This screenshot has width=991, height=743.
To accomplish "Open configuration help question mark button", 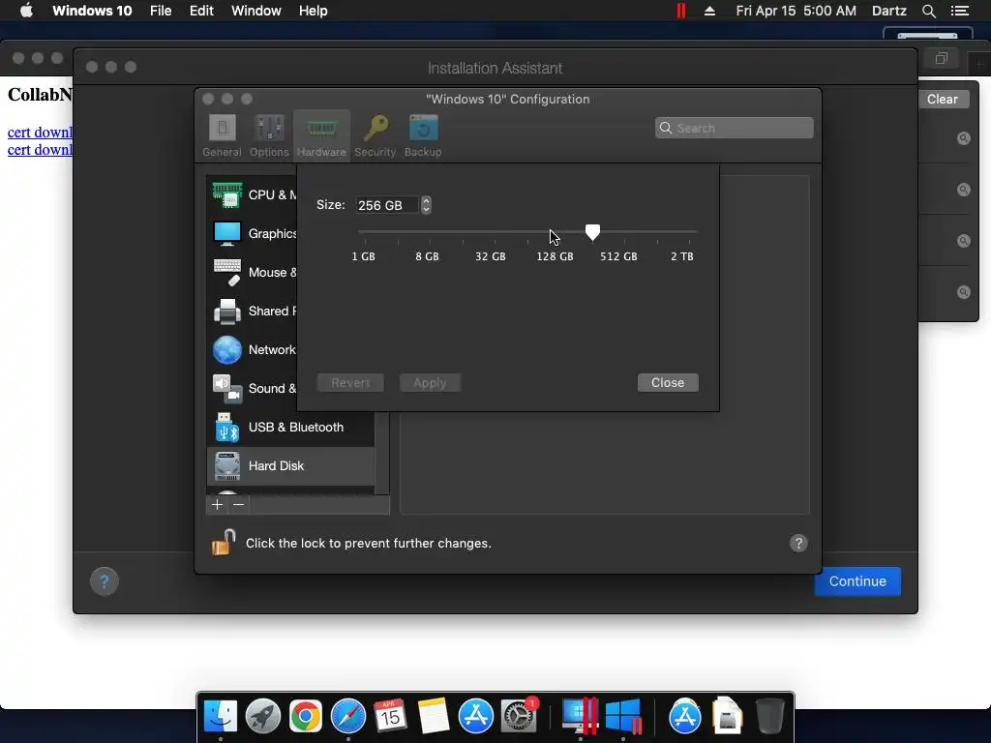I will click(x=798, y=544).
